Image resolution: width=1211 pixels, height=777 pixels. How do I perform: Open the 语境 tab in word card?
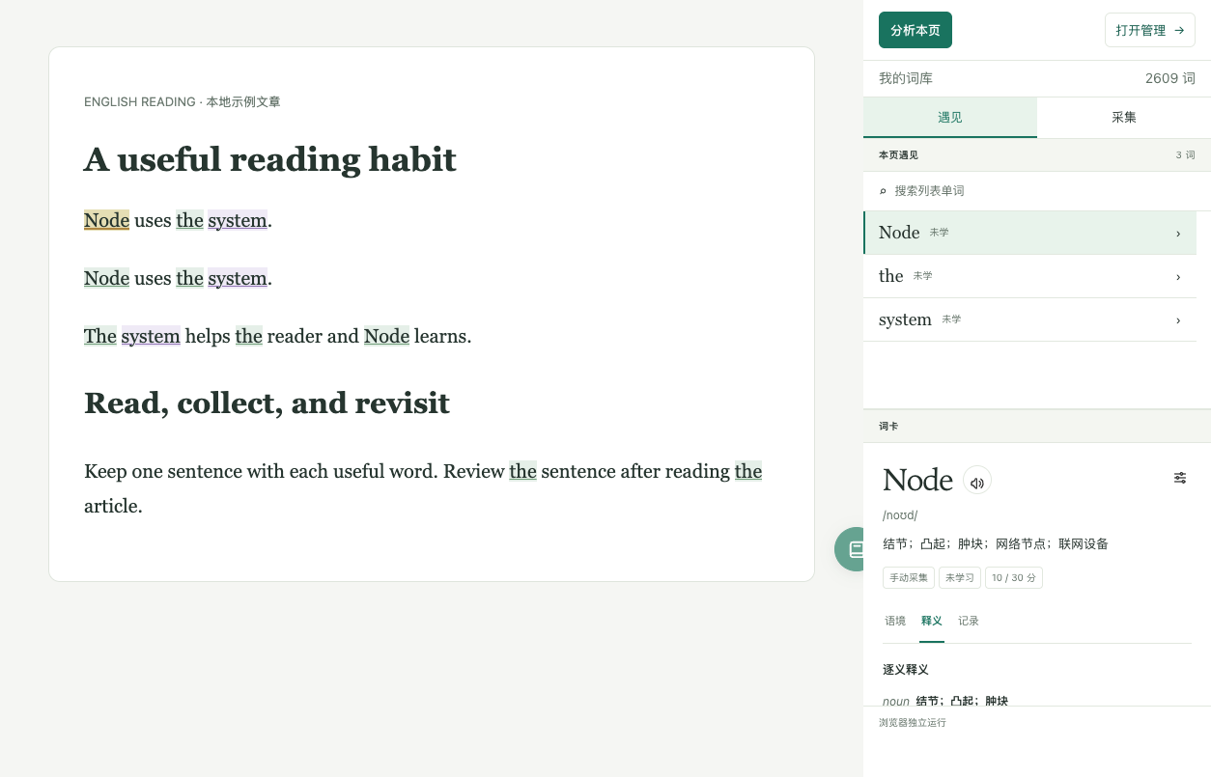(x=895, y=621)
